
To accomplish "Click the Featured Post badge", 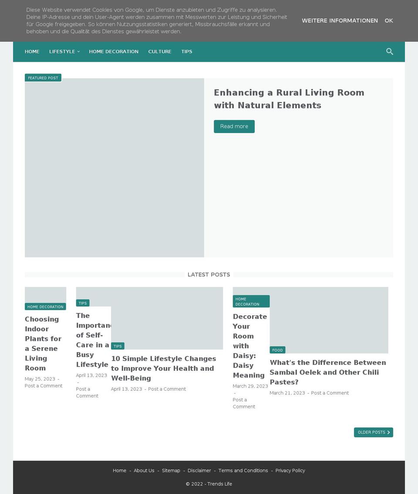I will pos(43,78).
